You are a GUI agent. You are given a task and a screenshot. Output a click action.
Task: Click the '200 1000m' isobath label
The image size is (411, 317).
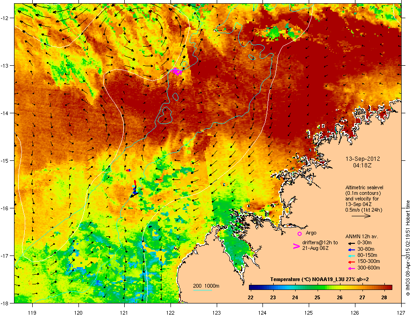click(x=206, y=286)
